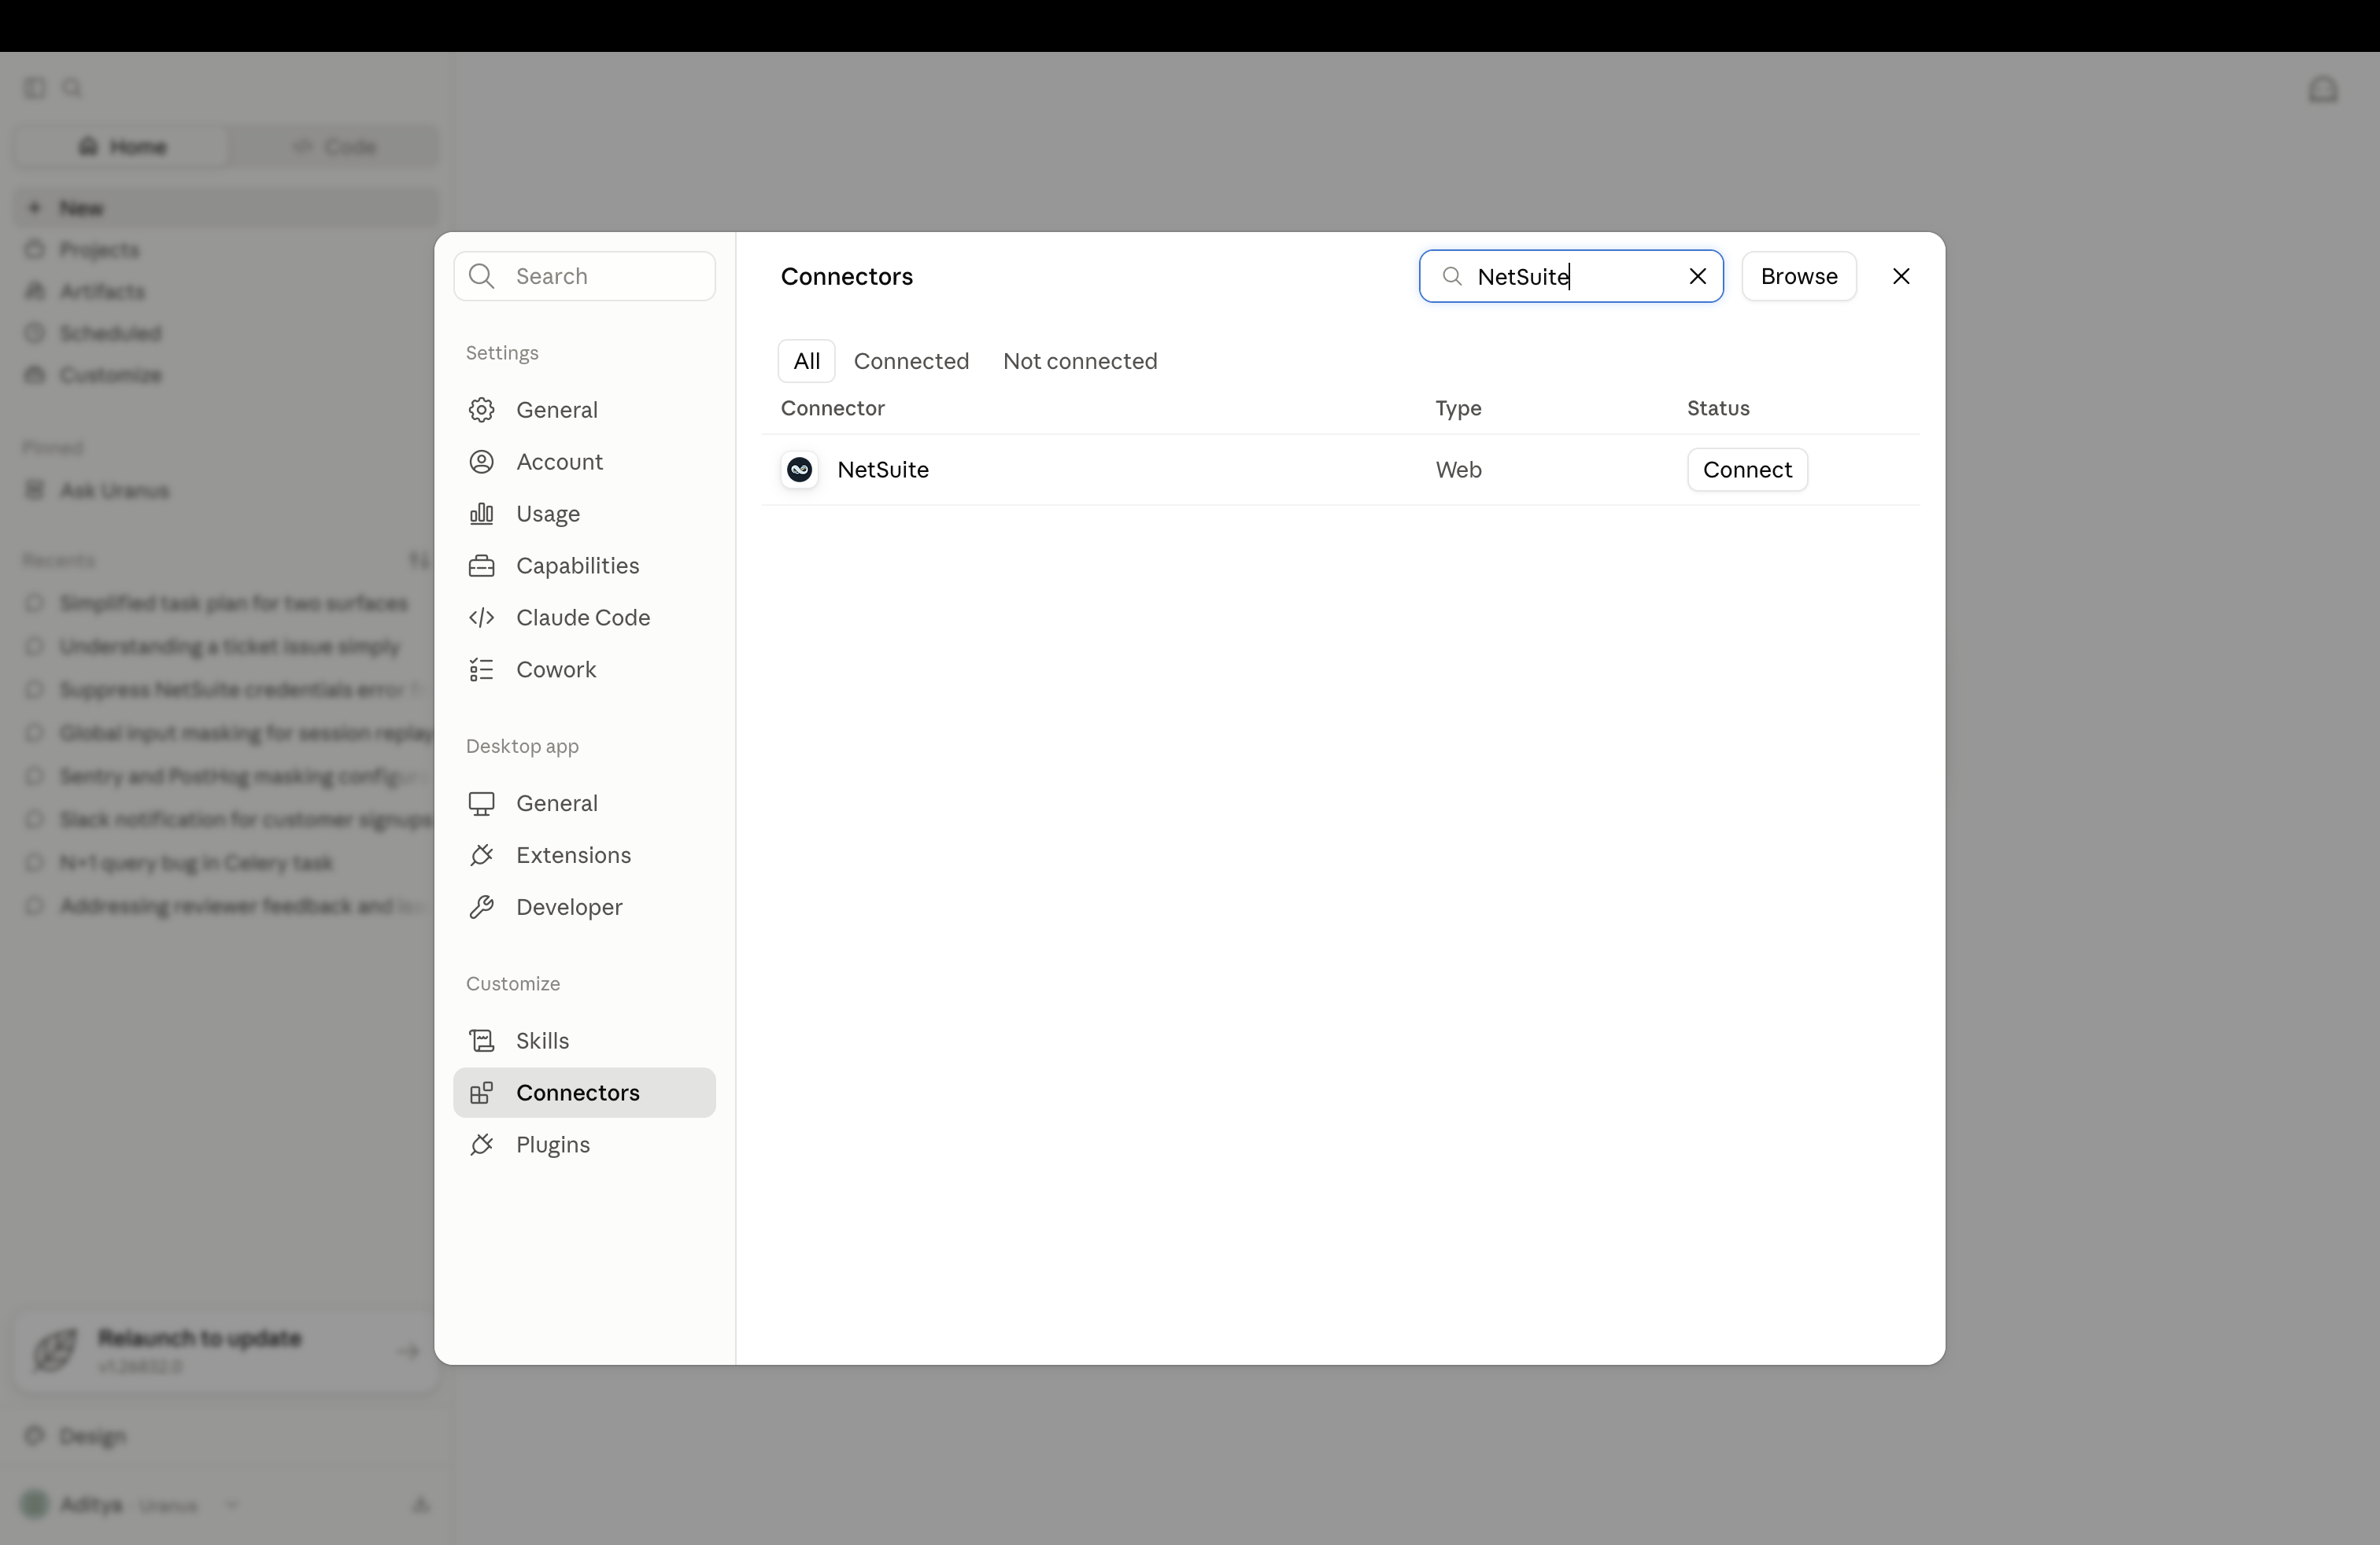Image resolution: width=2380 pixels, height=1545 pixels.
Task: Click Relaunch to update banner
Action: tap(226, 1351)
